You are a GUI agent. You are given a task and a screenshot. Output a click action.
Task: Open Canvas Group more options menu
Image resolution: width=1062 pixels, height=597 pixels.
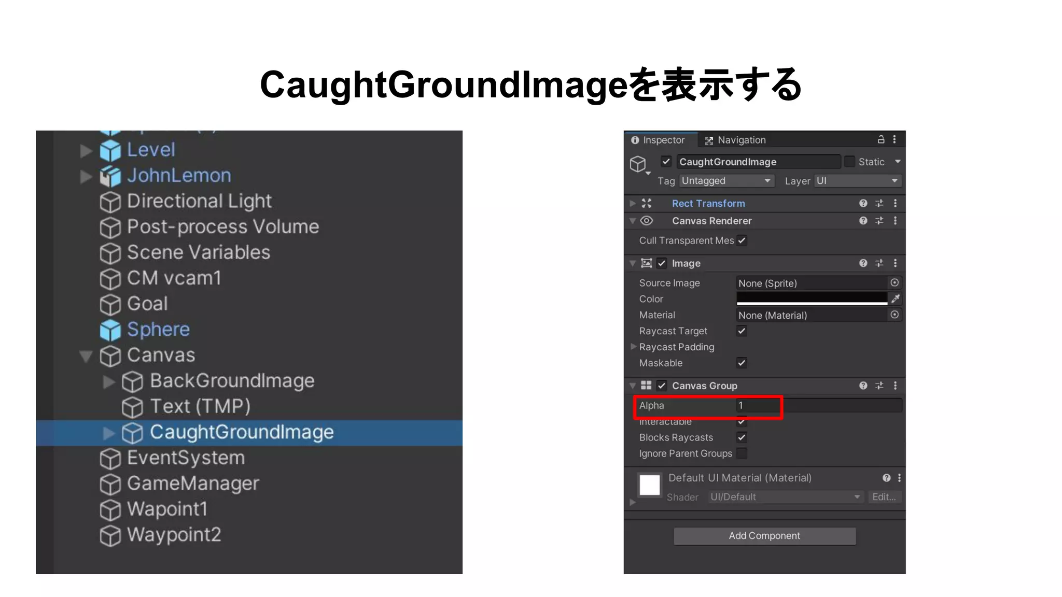point(896,386)
